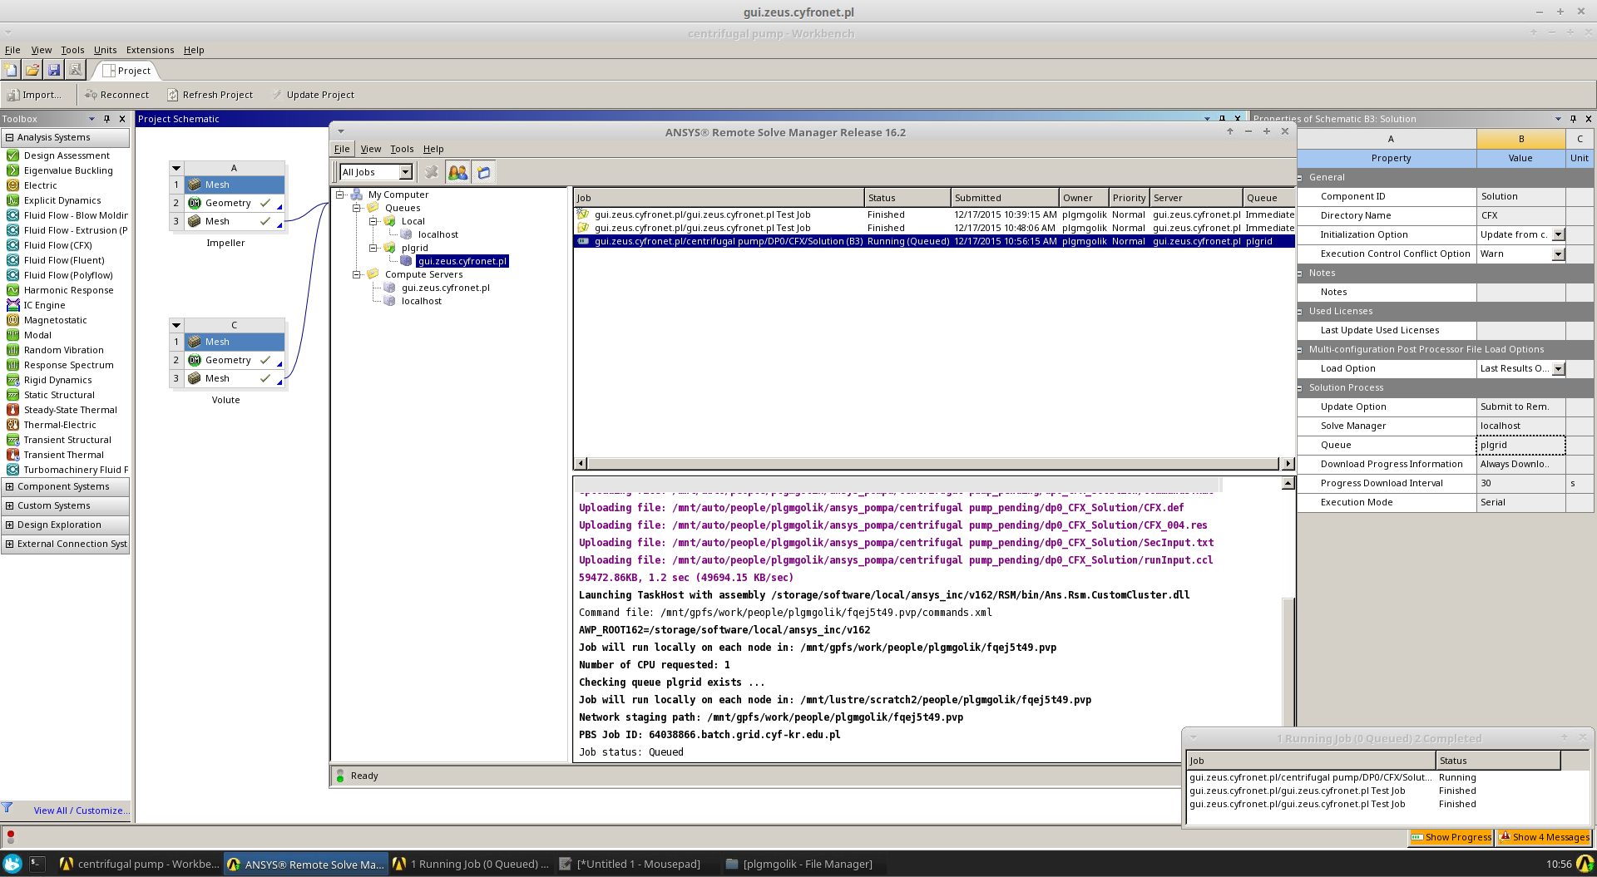The width and height of the screenshot is (1597, 877).
Task: Click the Geometry DM icon in Impeller system
Action: tap(195, 203)
